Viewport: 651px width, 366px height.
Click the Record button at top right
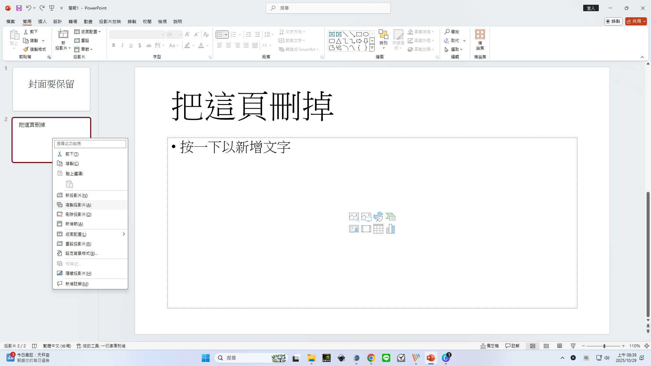[x=613, y=21]
